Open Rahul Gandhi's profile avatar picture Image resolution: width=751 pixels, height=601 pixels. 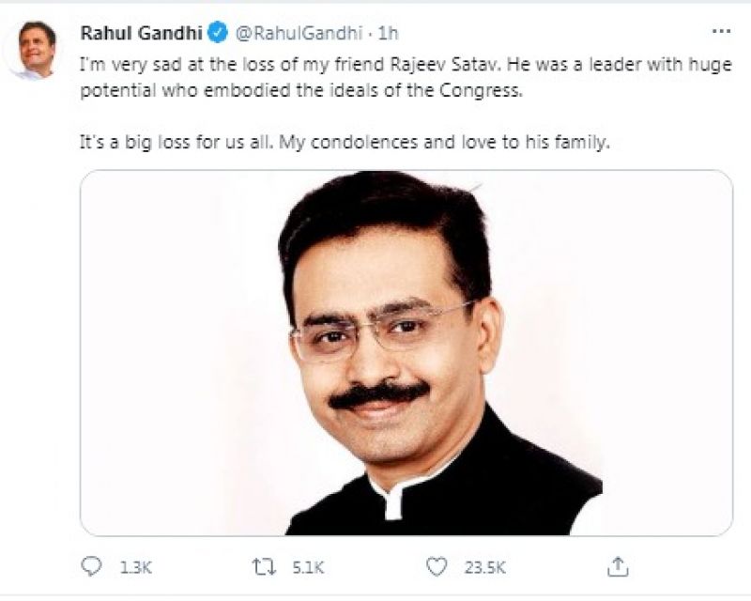point(38,49)
